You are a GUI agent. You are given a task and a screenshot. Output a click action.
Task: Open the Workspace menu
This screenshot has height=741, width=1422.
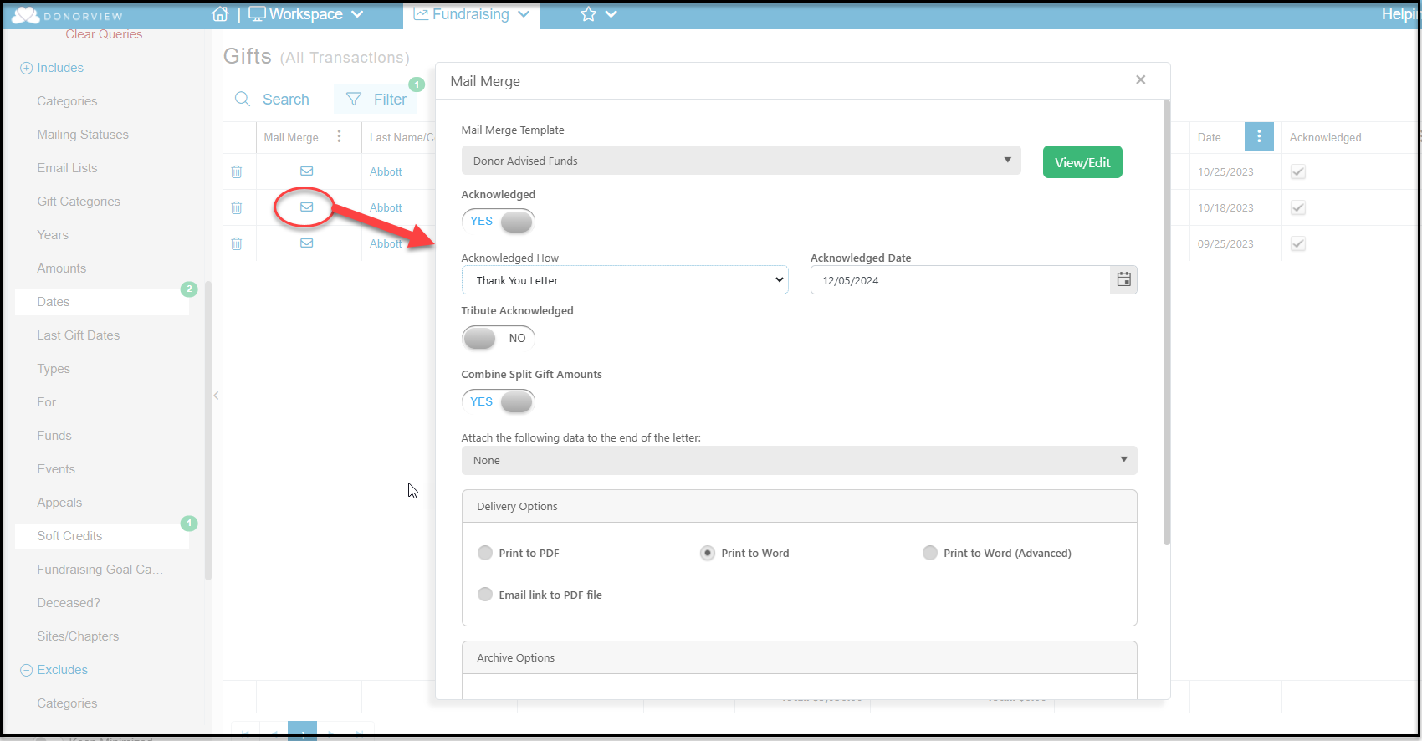pos(306,14)
